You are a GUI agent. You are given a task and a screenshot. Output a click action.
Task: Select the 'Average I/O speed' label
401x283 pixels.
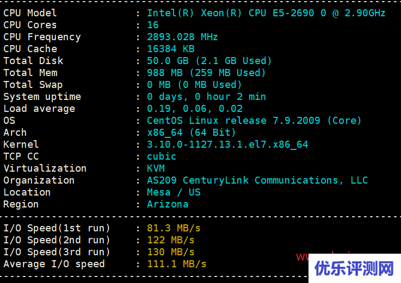(54, 264)
